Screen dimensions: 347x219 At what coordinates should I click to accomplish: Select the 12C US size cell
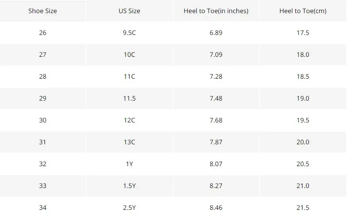[x=130, y=120]
